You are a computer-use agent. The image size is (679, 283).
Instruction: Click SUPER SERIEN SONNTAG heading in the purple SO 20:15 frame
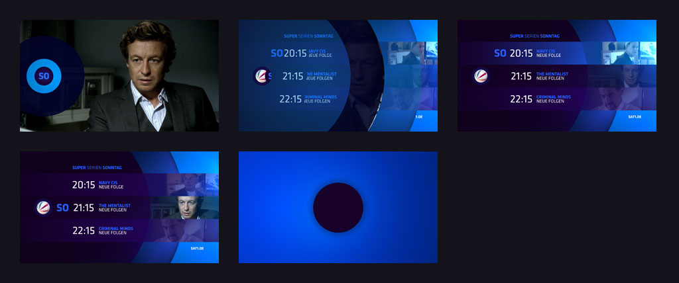coord(535,36)
